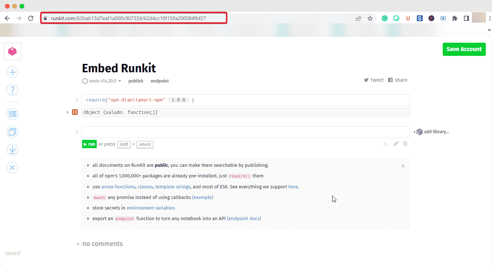The height and width of the screenshot is (265, 492).
Task: Toggle the browser side panel icon
Action: pos(466,18)
